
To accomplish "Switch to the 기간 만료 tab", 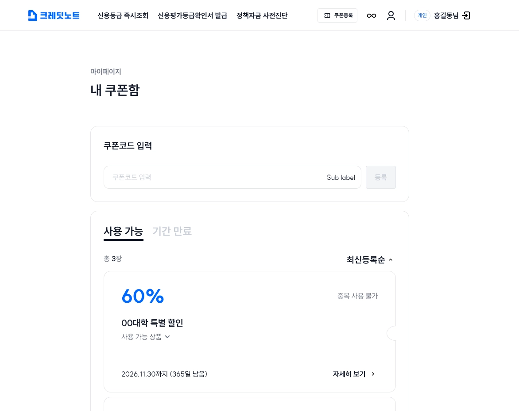I will (x=172, y=231).
